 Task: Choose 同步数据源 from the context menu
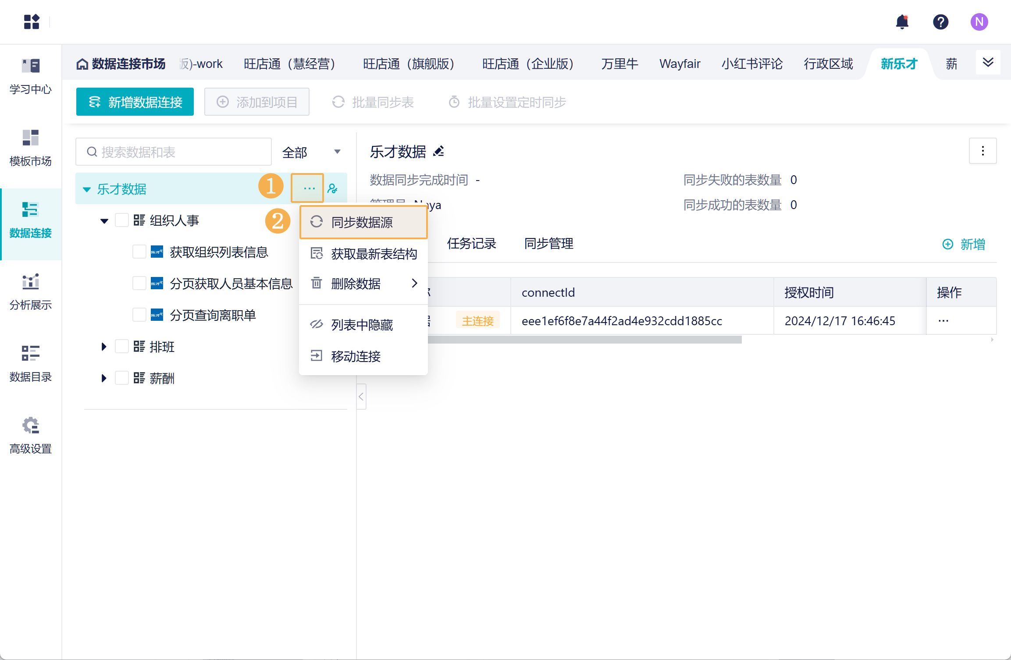point(363,222)
